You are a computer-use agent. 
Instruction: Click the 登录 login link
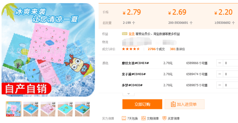point(132,34)
